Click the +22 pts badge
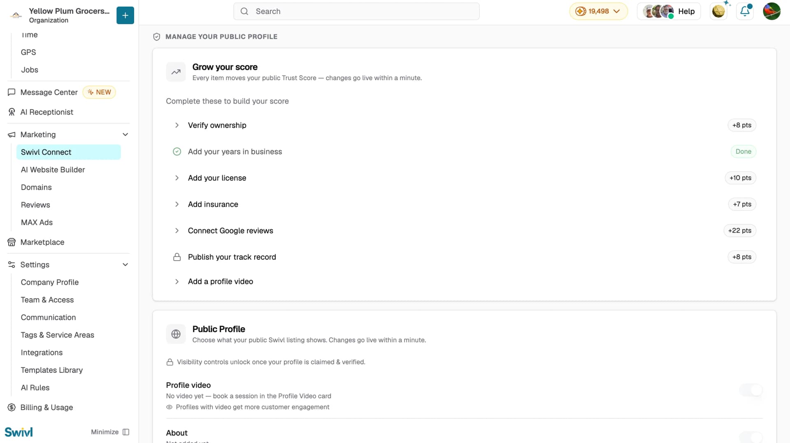Screen dimensions: 790x443 (x=740, y=231)
